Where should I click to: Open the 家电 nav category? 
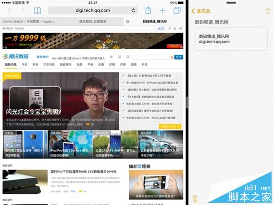pyautogui.click(x=35, y=65)
